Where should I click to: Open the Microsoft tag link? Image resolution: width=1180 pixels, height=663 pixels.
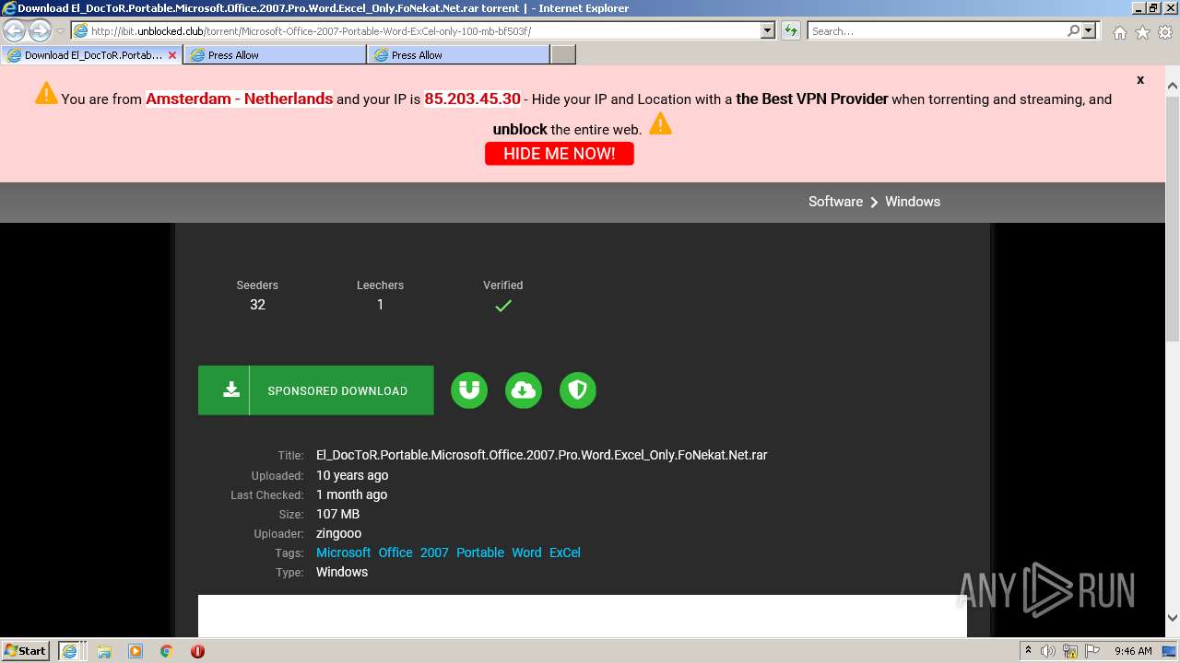point(343,552)
